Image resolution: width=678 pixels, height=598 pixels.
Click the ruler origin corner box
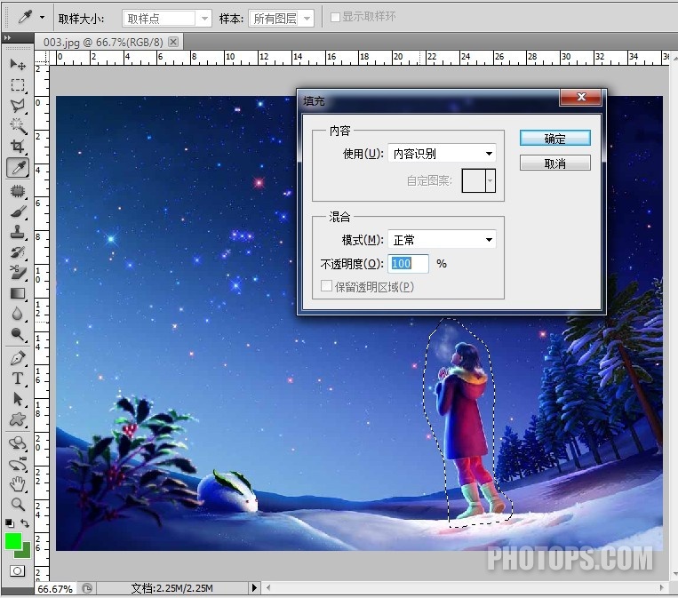click(42, 58)
